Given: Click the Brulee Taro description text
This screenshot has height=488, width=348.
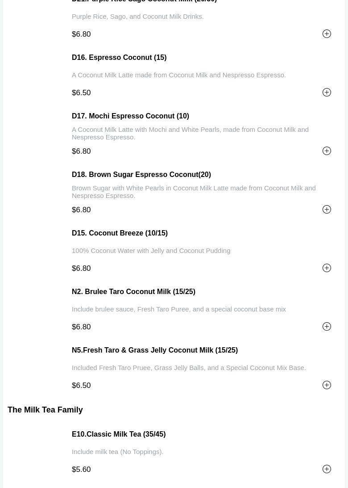Looking at the screenshot, I should pos(178,309).
